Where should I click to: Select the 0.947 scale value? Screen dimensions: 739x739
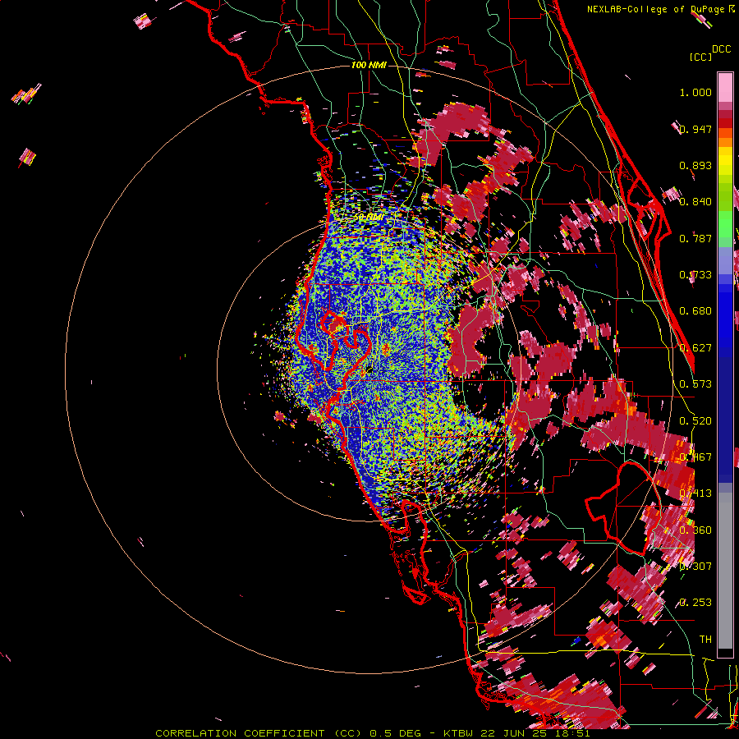[697, 129]
